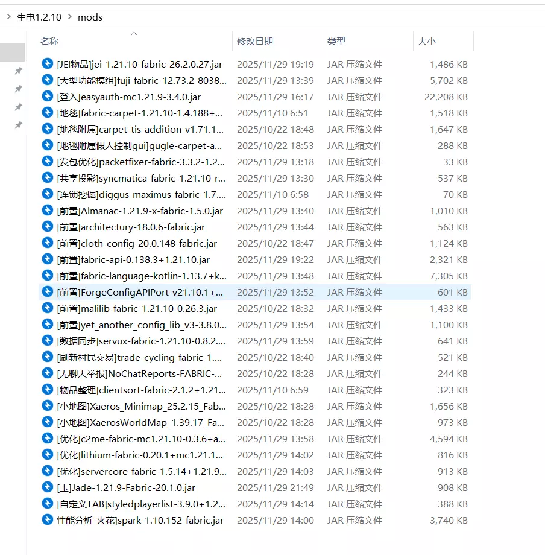This screenshot has width=545, height=555.
Task: Select the lithium-fabric-0.20.1 file name
Action: 140,455
